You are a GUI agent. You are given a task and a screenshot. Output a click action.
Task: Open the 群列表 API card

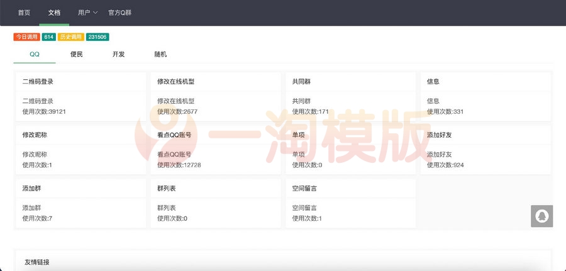pyautogui.click(x=216, y=203)
